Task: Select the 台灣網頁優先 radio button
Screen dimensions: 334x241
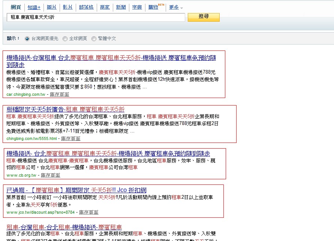Action: click(x=27, y=39)
